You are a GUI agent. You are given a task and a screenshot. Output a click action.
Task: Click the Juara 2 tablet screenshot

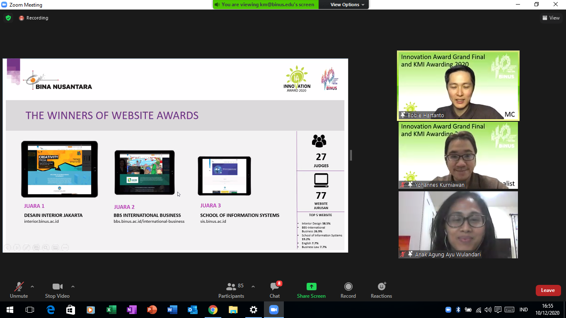(x=145, y=173)
